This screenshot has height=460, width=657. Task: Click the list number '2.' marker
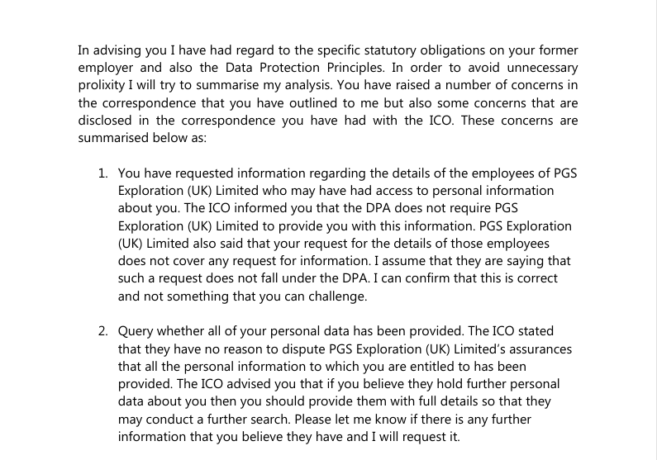point(103,331)
